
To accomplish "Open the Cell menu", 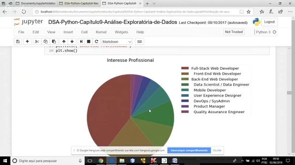I will [x=84, y=32].
